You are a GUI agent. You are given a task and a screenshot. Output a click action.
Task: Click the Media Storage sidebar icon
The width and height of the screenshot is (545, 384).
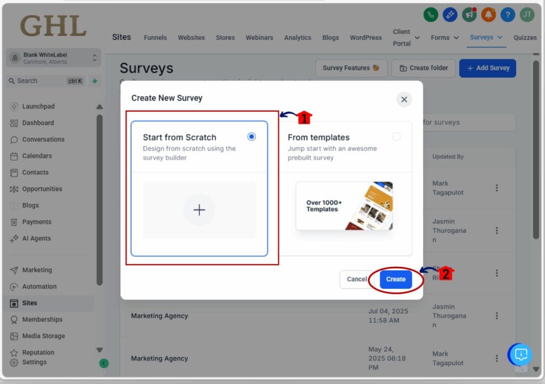tap(15, 336)
